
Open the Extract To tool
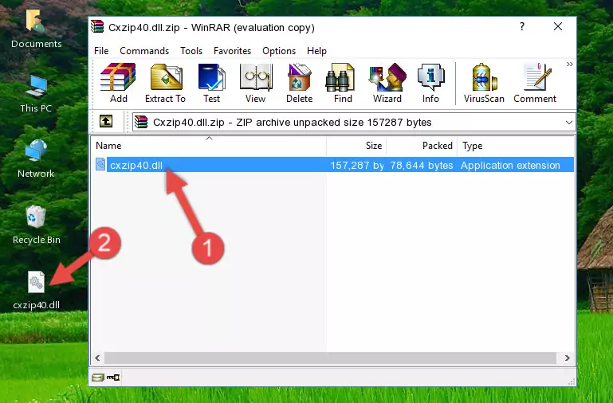165,83
